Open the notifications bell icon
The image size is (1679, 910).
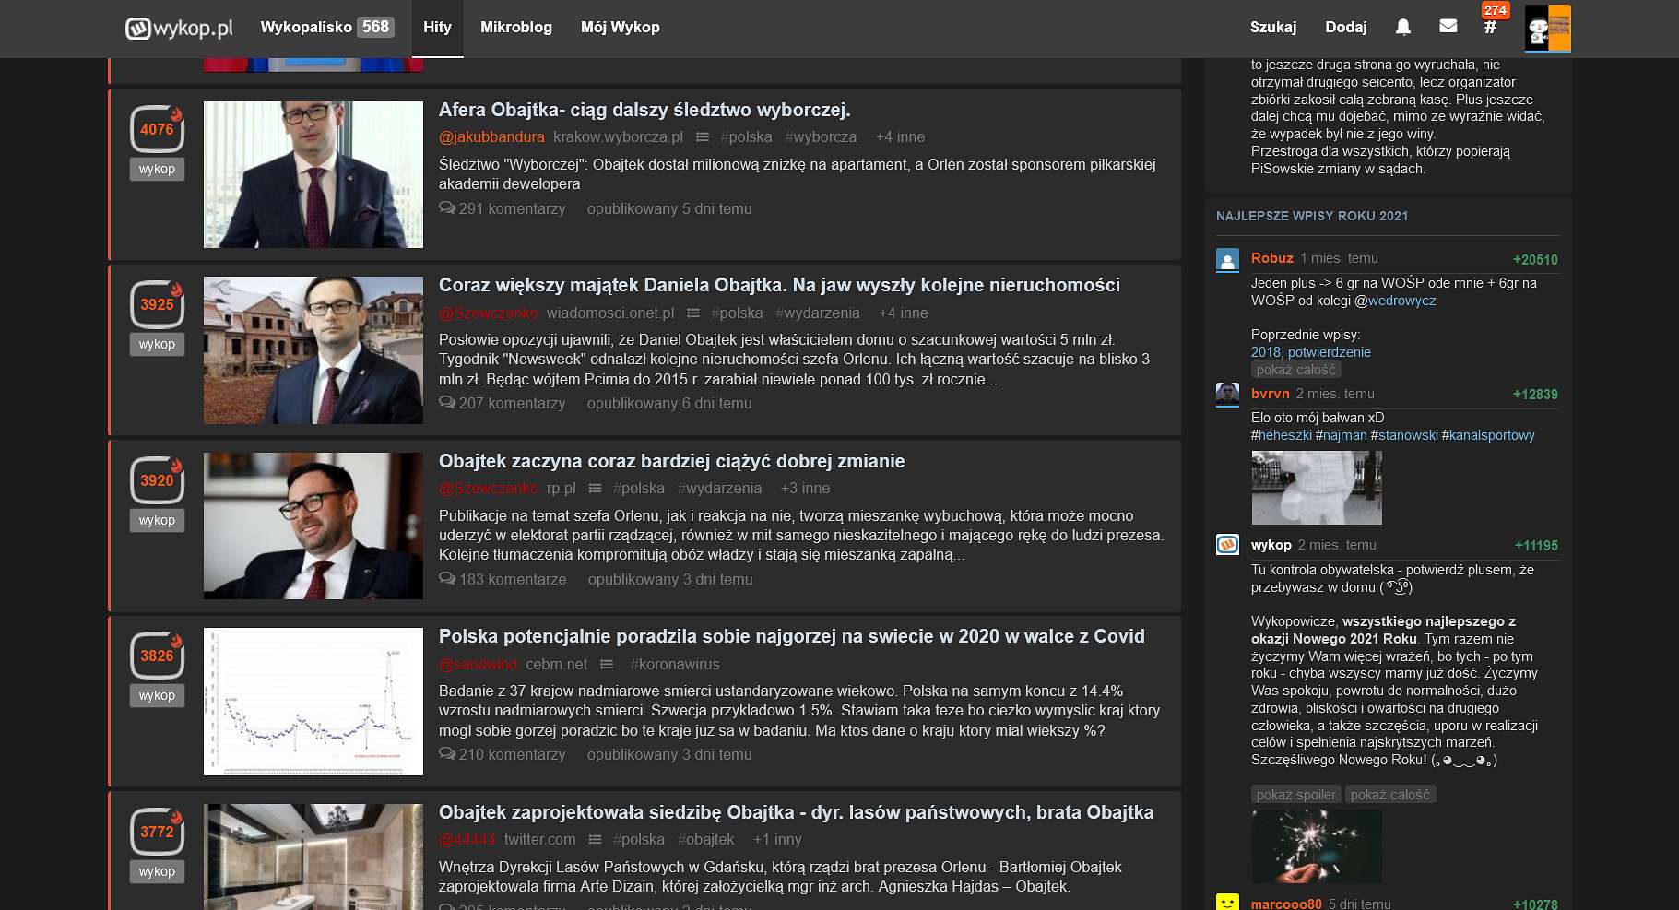tap(1403, 27)
